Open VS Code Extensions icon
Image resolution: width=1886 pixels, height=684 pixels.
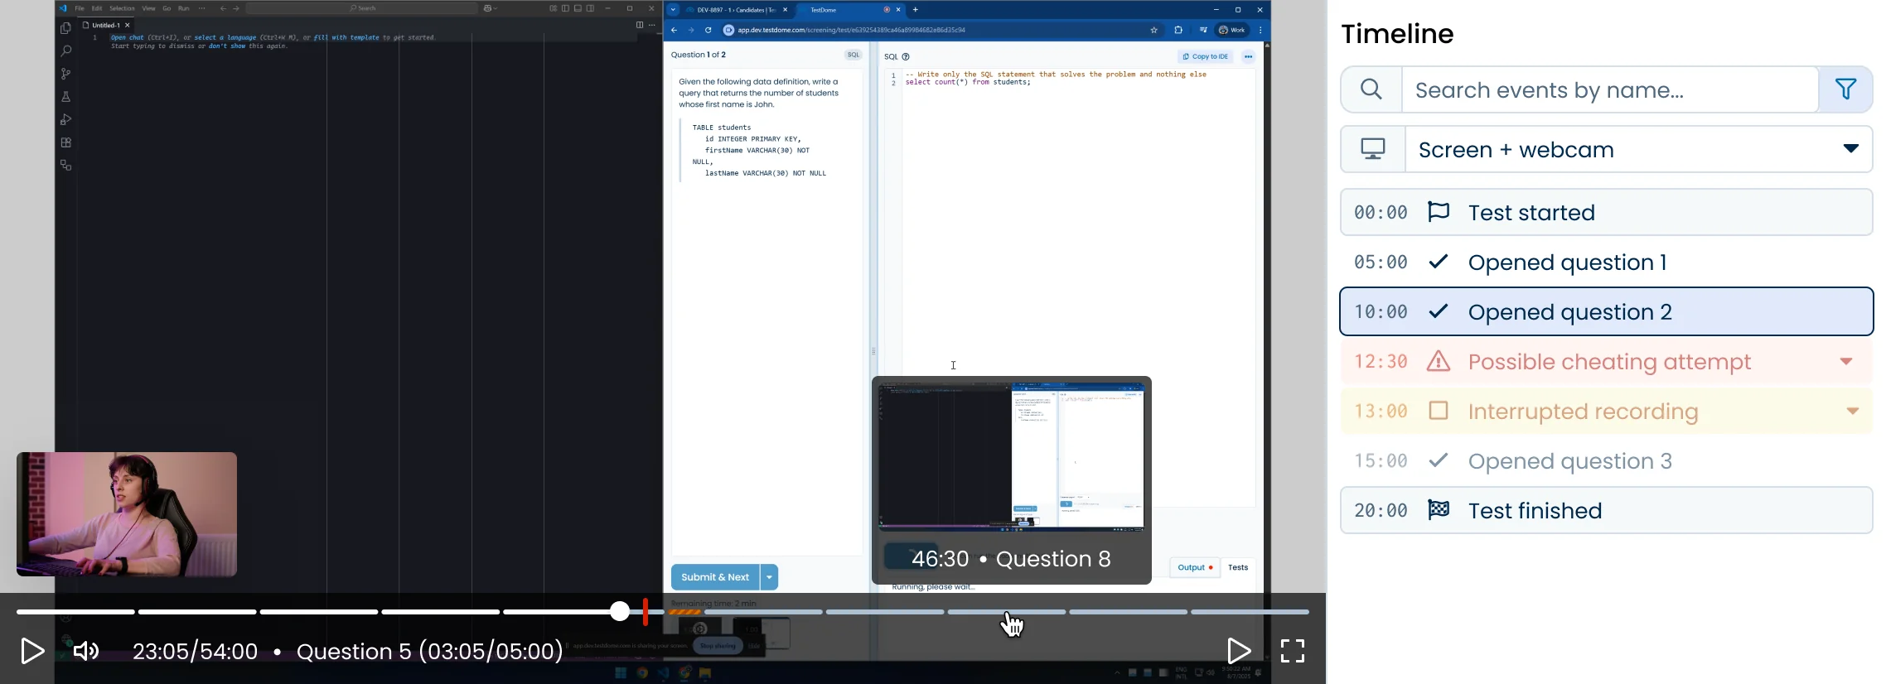(65, 142)
